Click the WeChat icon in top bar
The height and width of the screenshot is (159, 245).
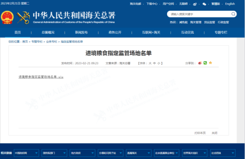[205, 4]
